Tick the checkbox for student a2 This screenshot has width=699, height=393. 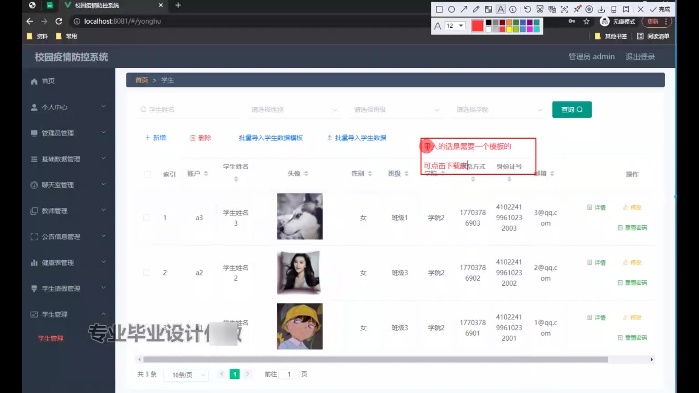click(x=146, y=273)
